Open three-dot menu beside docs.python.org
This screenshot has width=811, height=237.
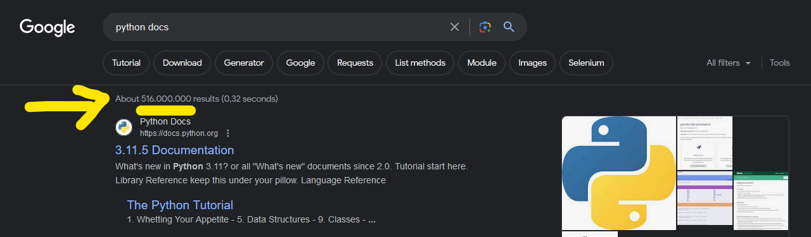pos(228,133)
